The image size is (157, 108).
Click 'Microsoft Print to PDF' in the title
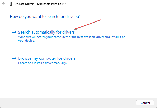click(x=53, y=4)
